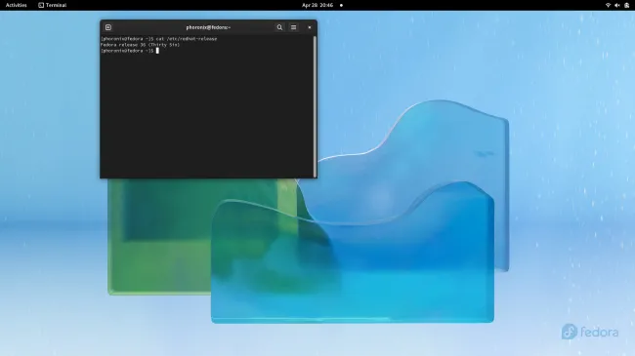Click the cat /etc/redhat-release command line
The width and height of the screenshot is (635, 356).
coord(159,39)
